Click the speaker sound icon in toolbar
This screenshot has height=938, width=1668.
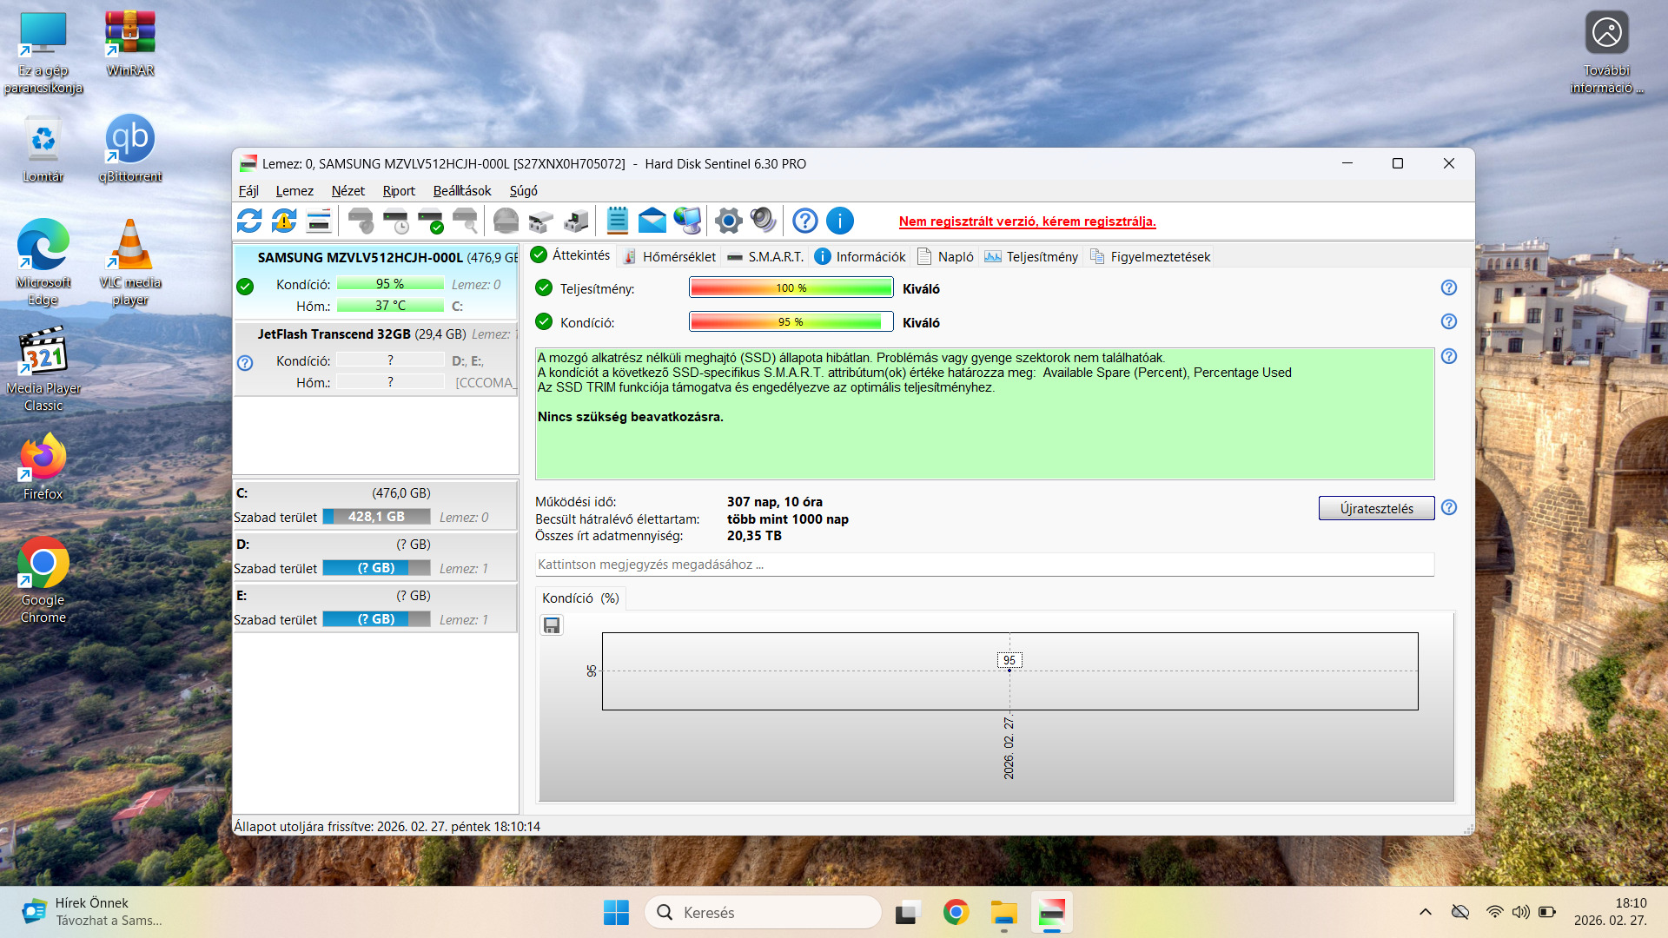[763, 221]
